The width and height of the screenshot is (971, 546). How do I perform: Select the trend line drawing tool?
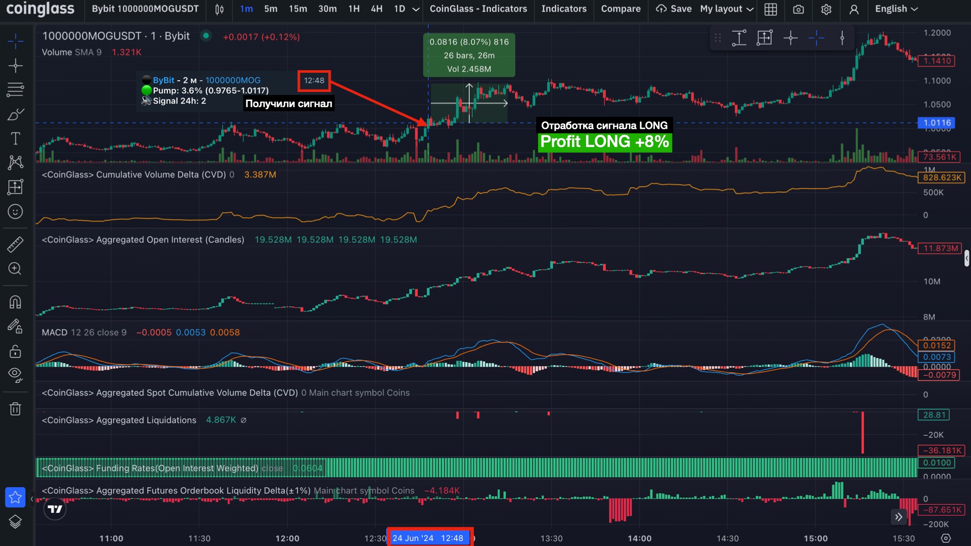15,65
